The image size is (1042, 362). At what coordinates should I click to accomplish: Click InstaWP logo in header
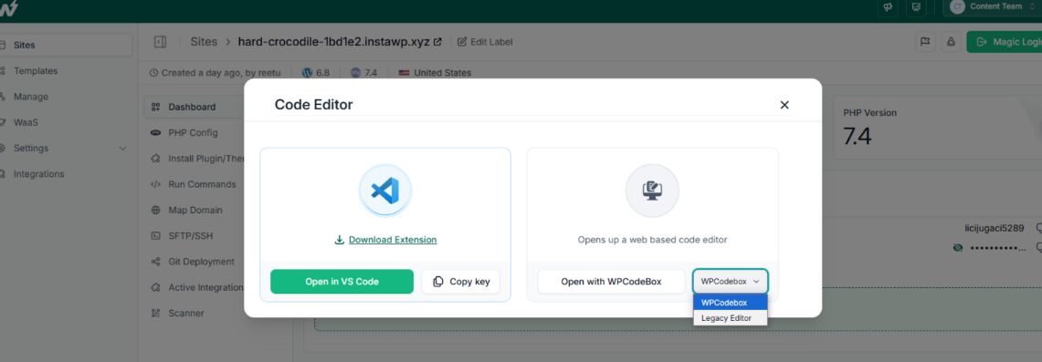tap(9, 8)
